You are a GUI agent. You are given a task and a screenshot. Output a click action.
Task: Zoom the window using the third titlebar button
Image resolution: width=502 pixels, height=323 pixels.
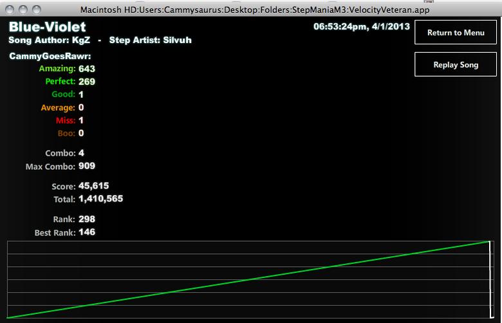pos(37,10)
